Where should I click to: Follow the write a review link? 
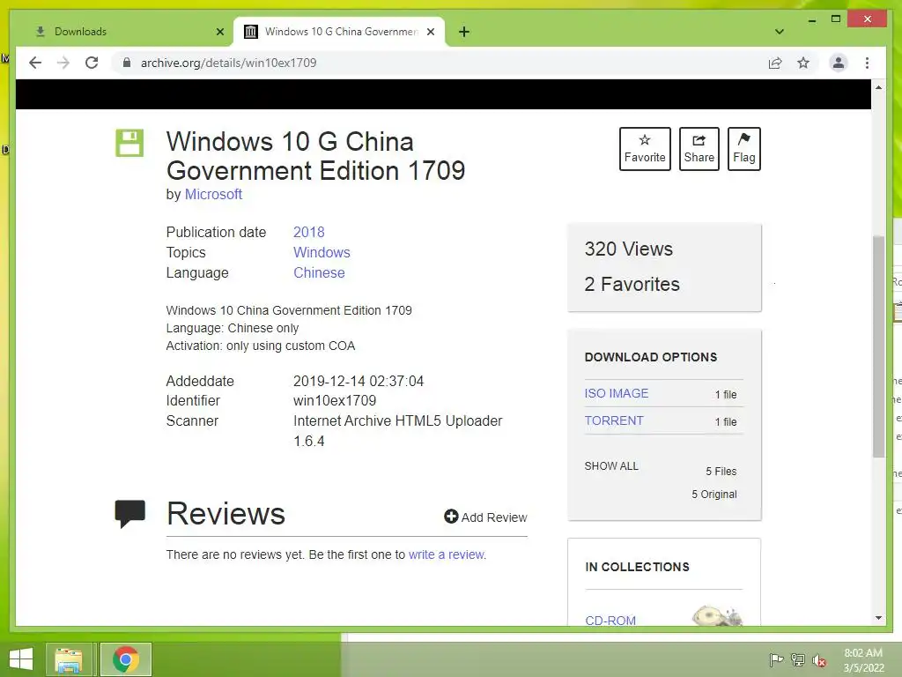pos(447,554)
